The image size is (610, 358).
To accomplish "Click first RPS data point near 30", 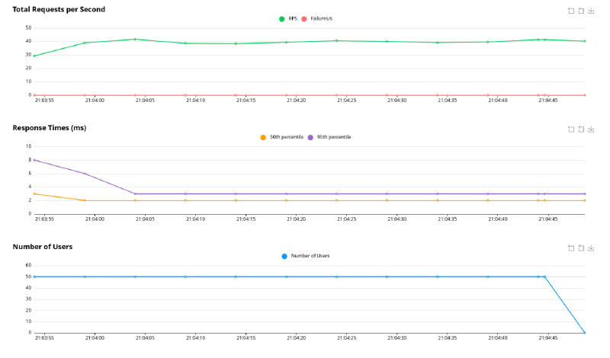I will click(34, 56).
